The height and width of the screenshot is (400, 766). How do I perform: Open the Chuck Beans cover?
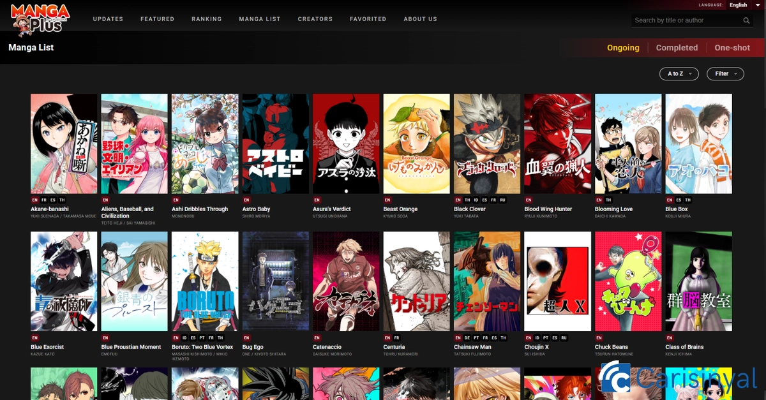click(628, 282)
